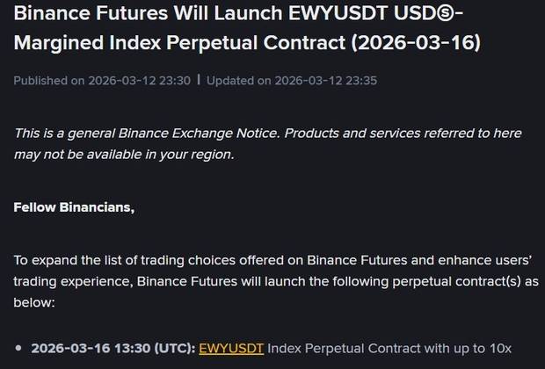Click the italic "general Binance Exchange Notice" line
The height and width of the screenshot is (369, 545).
pyautogui.click(x=267, y=133)
